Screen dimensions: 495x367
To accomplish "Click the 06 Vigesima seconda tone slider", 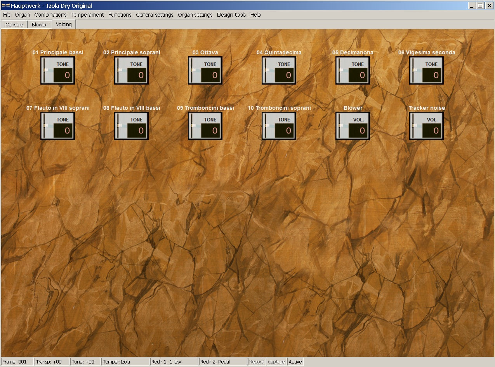I will 415,70.
